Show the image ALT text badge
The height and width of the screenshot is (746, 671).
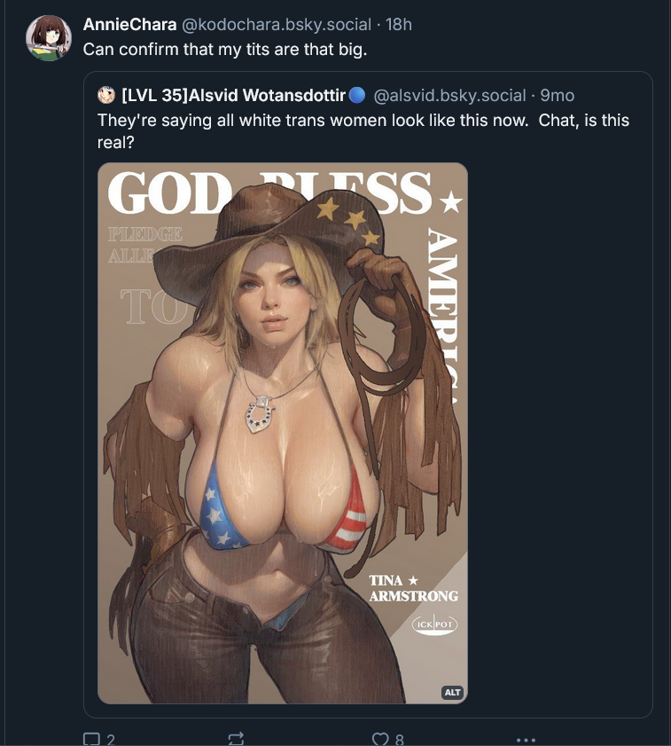pyautogui.click(x=452, y=692)
